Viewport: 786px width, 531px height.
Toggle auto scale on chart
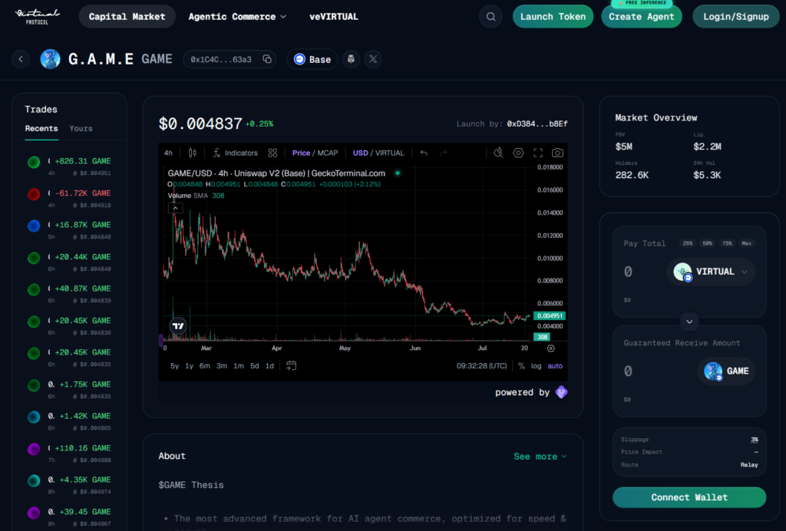tap(554, 366)
